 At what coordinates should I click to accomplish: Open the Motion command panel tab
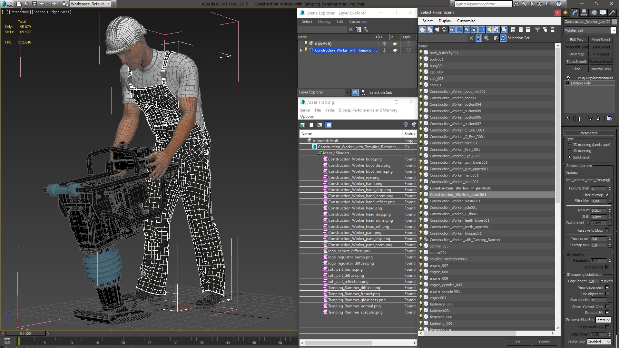pyautogui.click(x=594, y=13)
